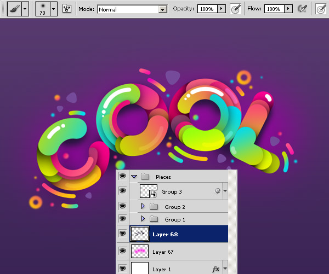Viewport: 329px width, 274px height.
Task: Hide the Group 1 folder
Action: pyautogui.click(x=122, y=219)
